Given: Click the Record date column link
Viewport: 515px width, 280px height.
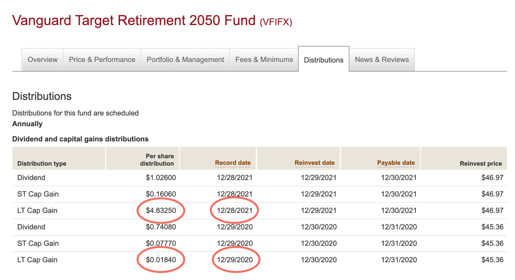Looking at the screenshot, I should click(x=233, y=163).
